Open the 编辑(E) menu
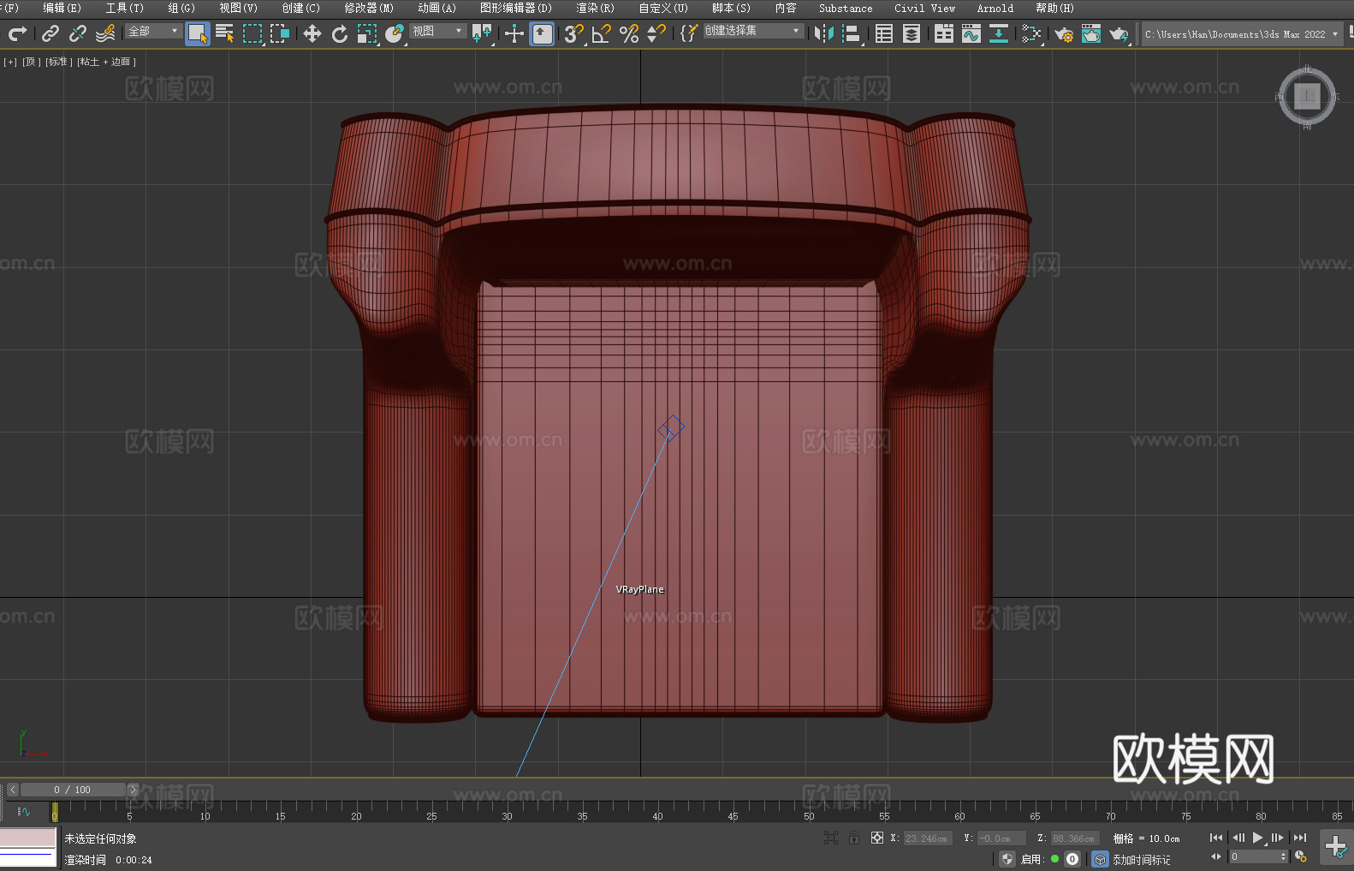1354x871 pixels. point(62,8)
